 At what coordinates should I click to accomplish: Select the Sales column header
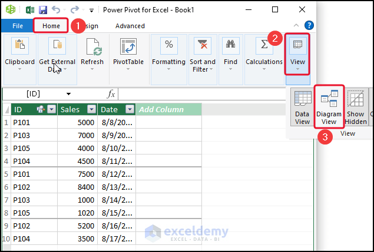coord(78,109)
